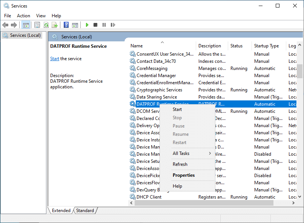The width and height of the screenshot is (304, 223).
Task: Choose Refresh in the context menu
Action: coord(180,164)
